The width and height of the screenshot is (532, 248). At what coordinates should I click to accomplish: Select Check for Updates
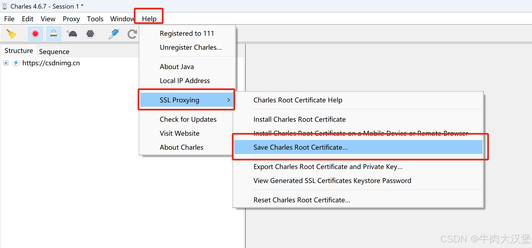pyautogui.click(x=187, y=119)
